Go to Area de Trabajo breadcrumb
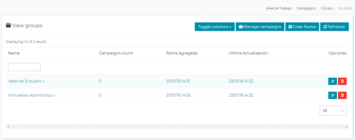This screenshot has width=355, height=140. pos(279,8)
